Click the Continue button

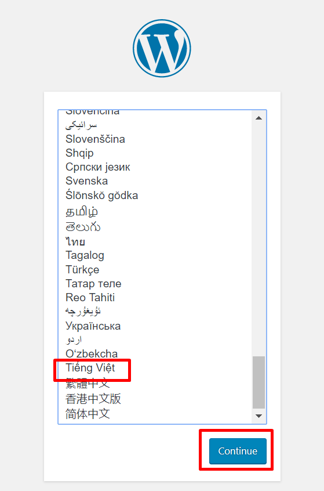click(x=238, y=451)
